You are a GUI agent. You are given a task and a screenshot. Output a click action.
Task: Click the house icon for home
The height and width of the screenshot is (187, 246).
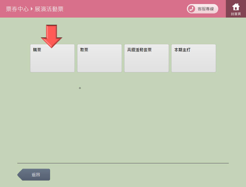236,7
